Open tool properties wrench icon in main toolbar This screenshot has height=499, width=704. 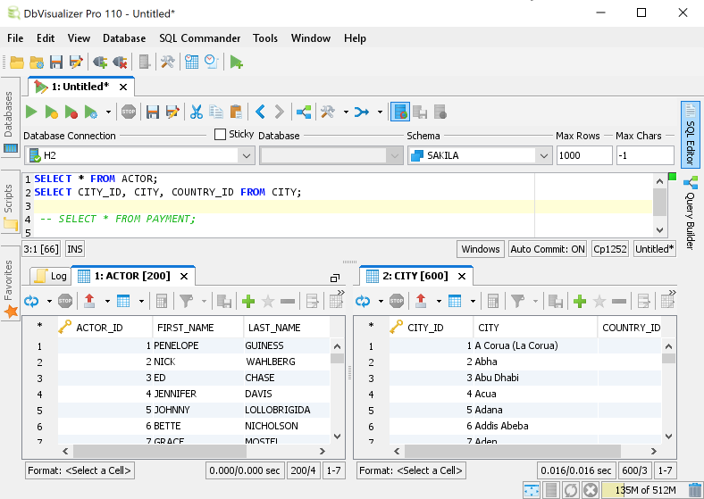point(167,62)
